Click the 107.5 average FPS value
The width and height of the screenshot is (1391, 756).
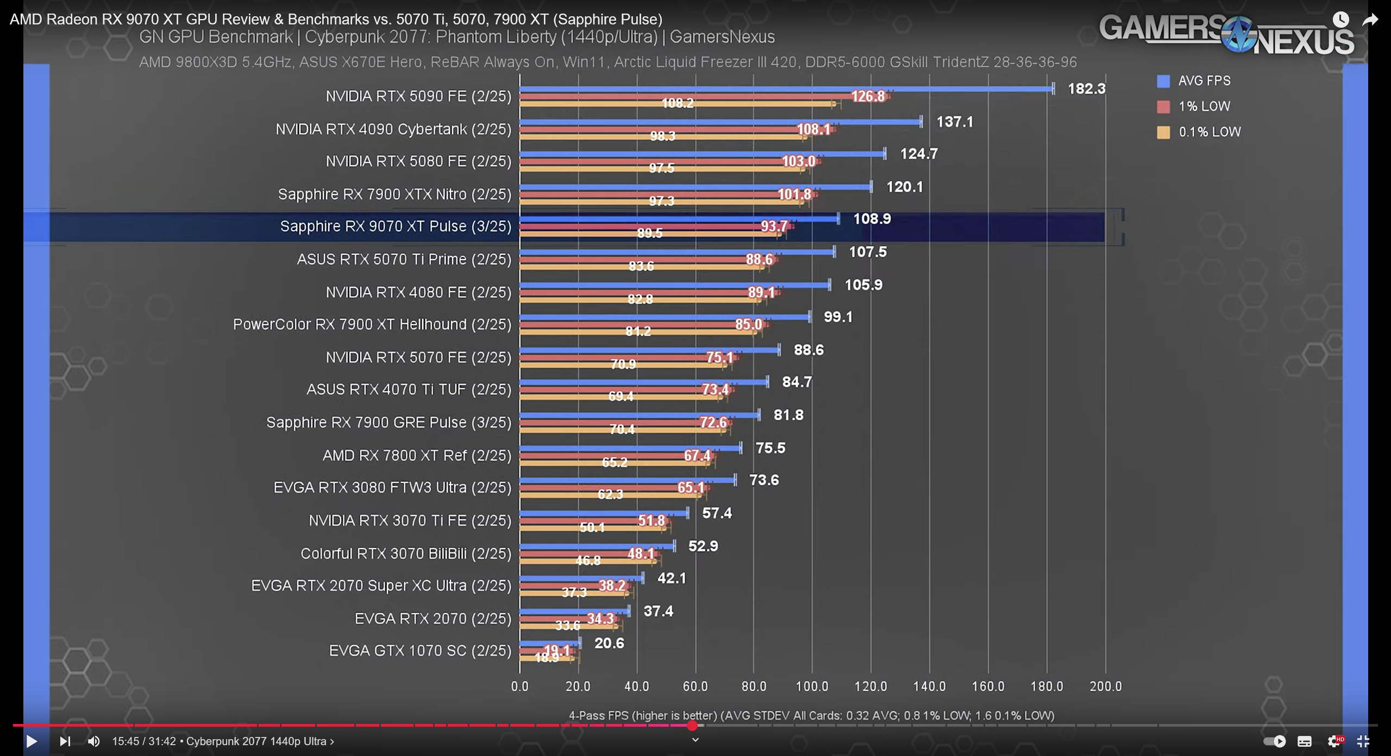[868, 252]
